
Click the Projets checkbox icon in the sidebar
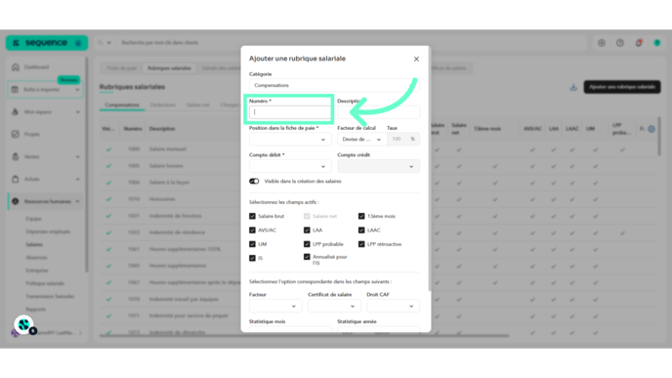click(15, 134)
